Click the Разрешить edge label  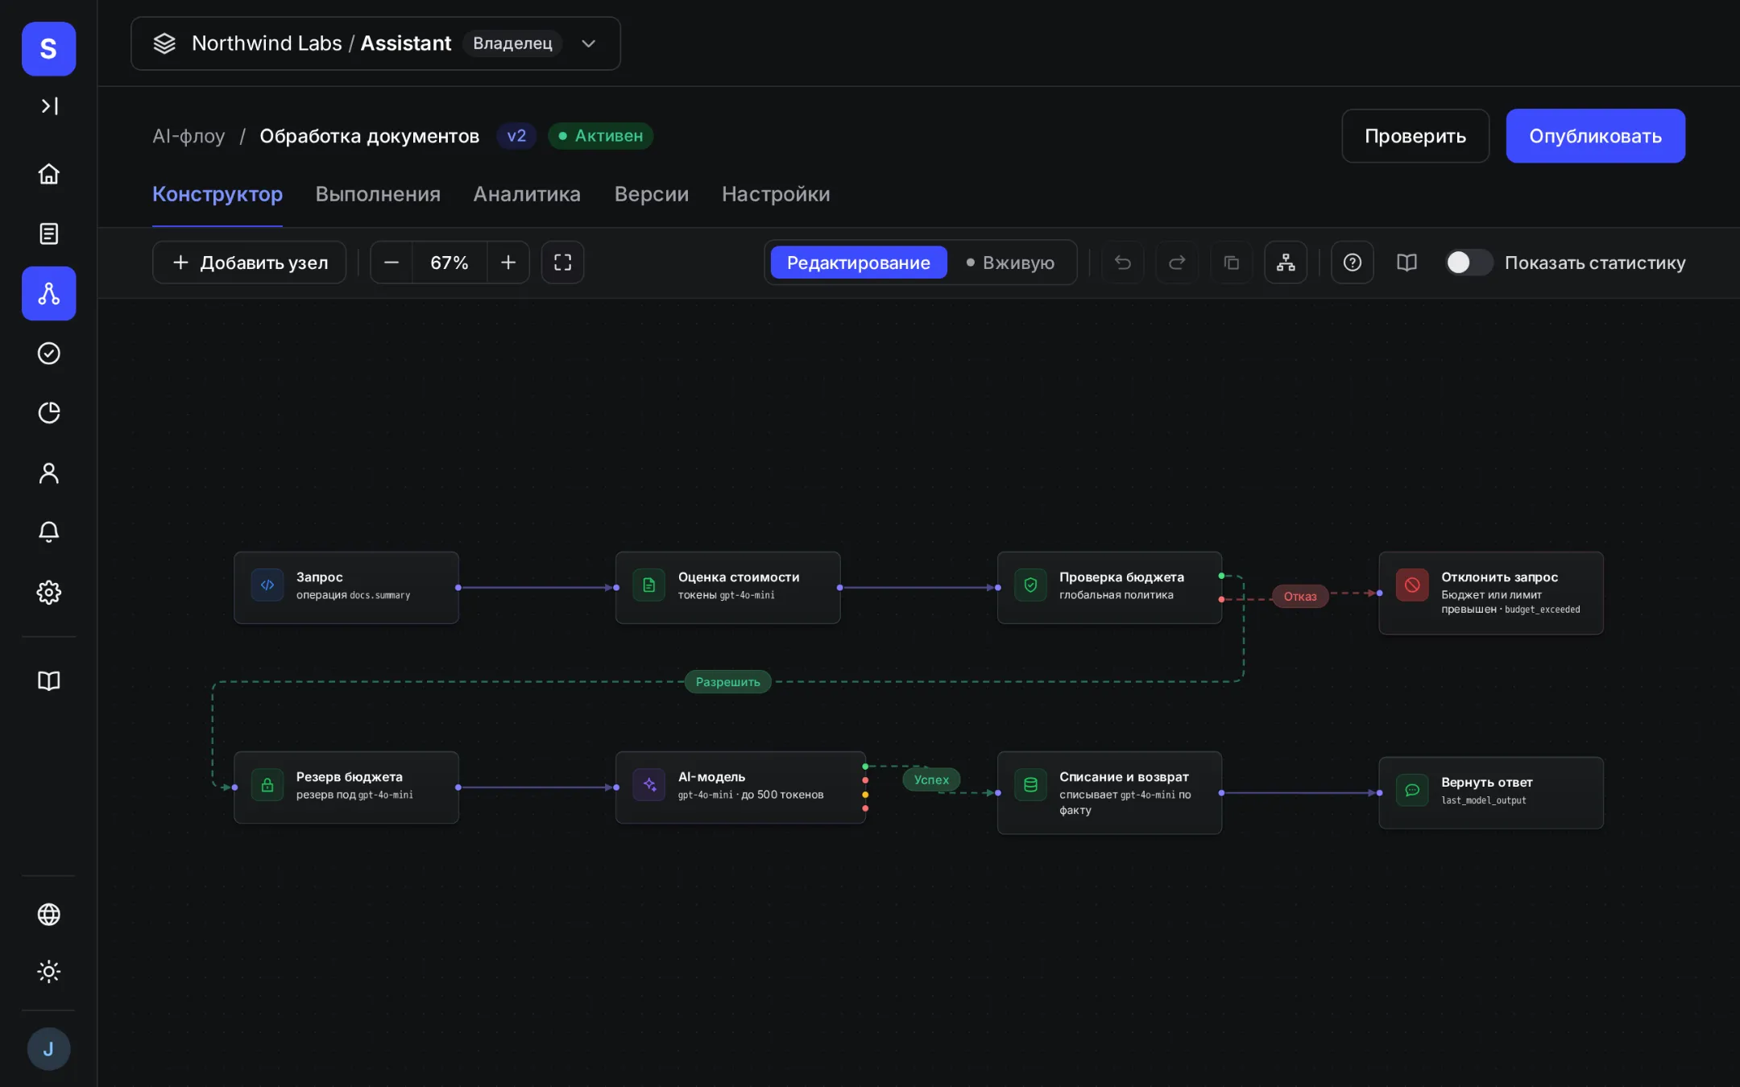(x=727, y=682)
